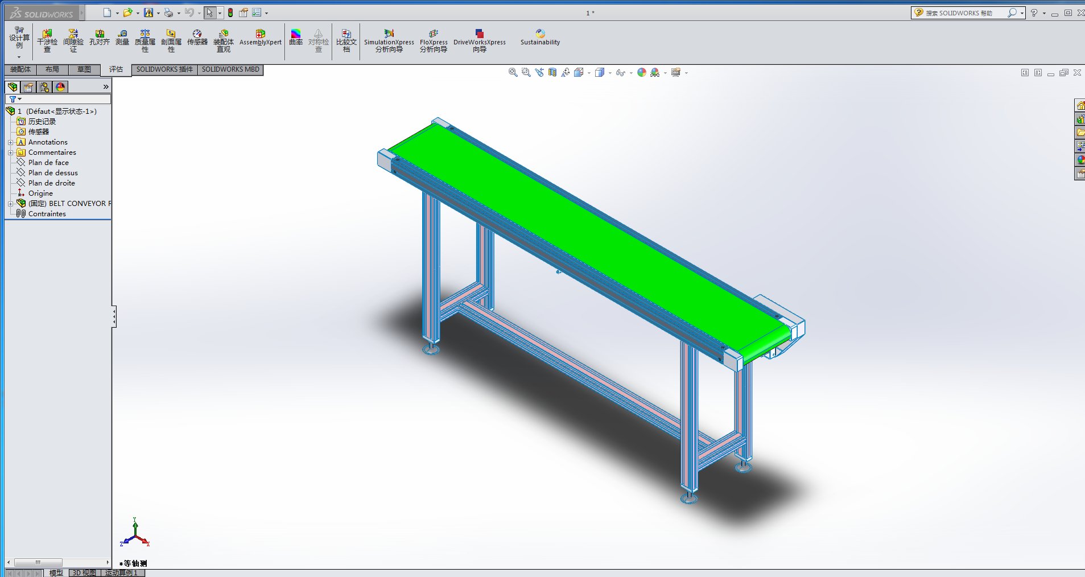Launch DriveWorksXpress wizard

coord(480,41)
